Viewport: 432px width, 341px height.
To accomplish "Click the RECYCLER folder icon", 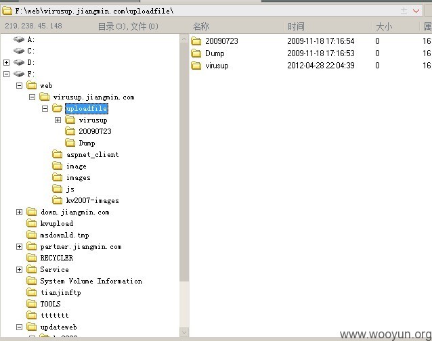I will pyautogui.click(x=32, y=258).
